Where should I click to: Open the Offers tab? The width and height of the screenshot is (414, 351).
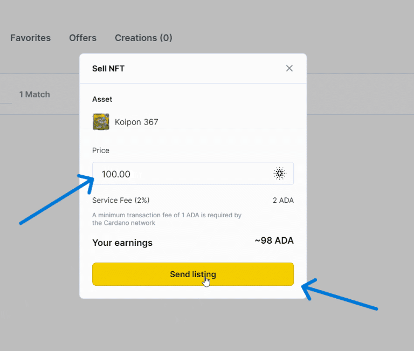click(82, 38)
